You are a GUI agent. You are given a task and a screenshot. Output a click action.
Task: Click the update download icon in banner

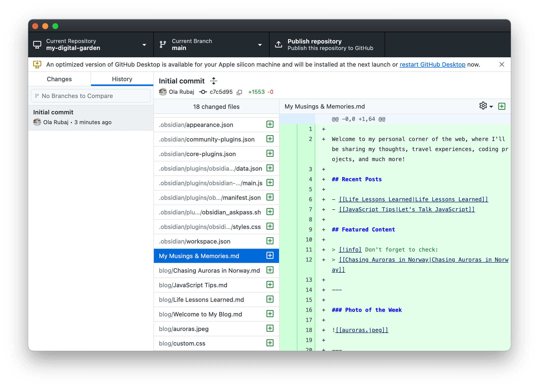tap(37, 64)
